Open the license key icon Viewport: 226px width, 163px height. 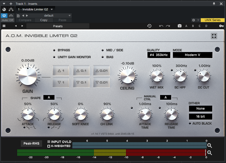click(221, 26)
